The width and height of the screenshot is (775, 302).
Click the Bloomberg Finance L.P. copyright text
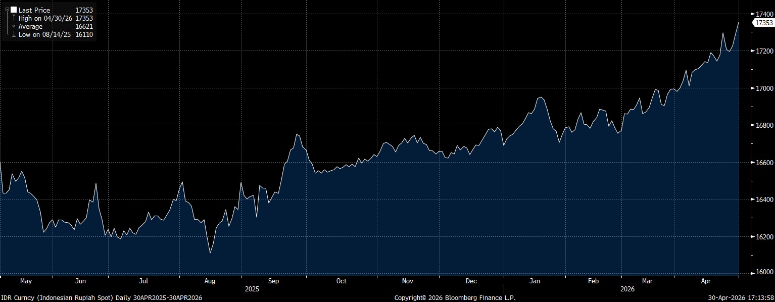455,298
